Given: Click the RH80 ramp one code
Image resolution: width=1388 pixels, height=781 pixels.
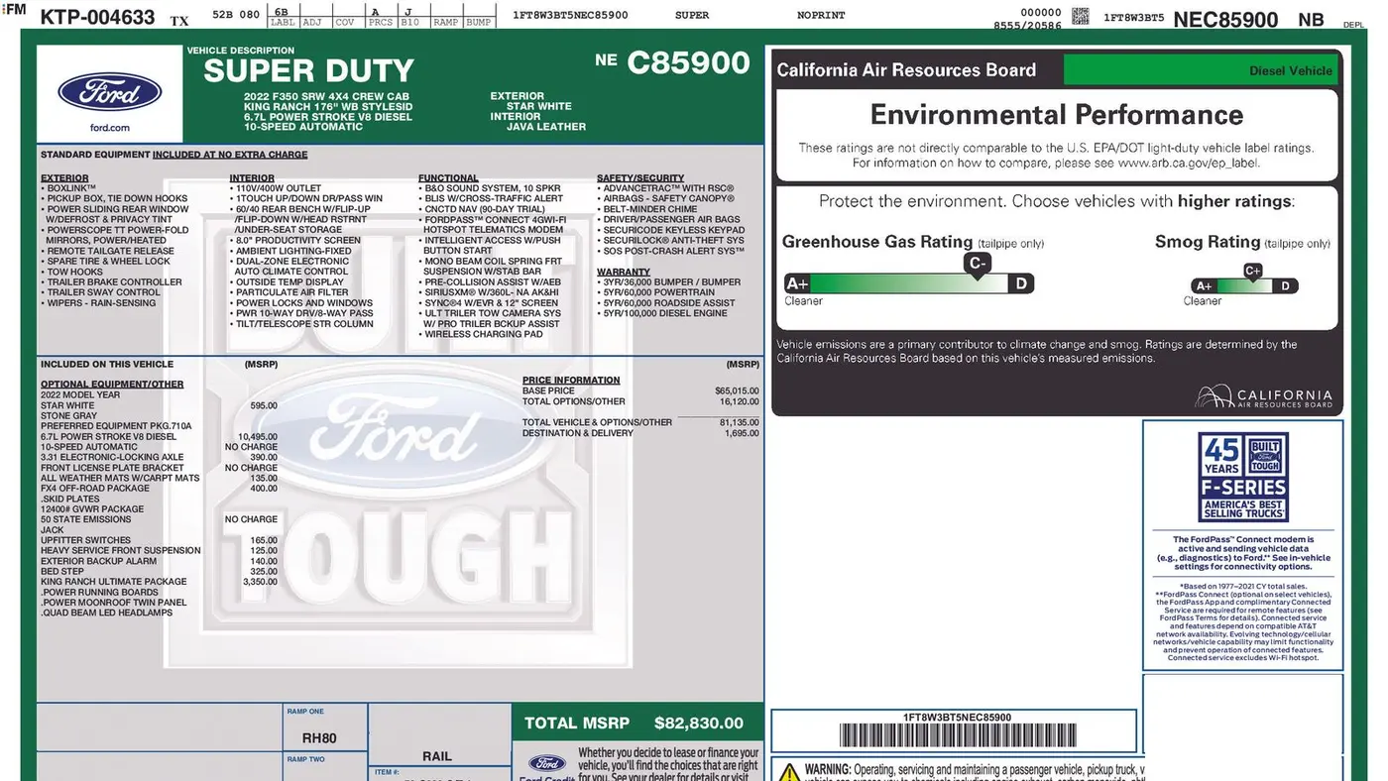Looking at the screenshot, I should click(319, 738).
